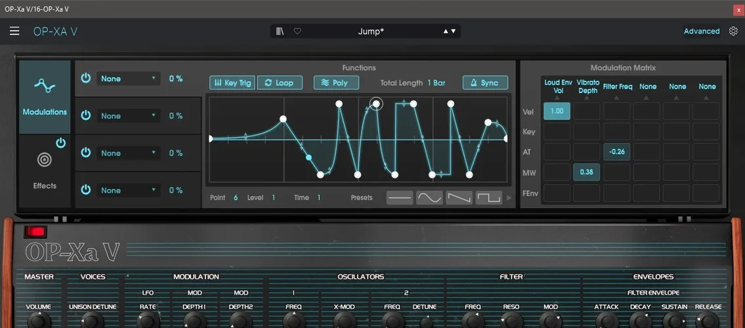Select the flat line function preset
The height and width of the screenshot is (328, 745).
(x=400, y=197)
